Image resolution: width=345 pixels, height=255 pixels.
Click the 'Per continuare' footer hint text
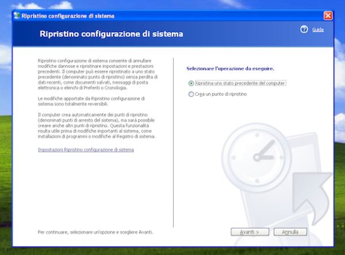(95, 232)
